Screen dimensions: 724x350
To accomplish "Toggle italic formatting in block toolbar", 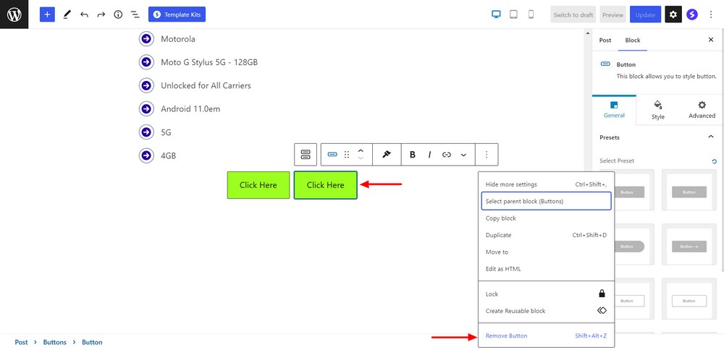I will pyautogui.click(x=429, y=155).
